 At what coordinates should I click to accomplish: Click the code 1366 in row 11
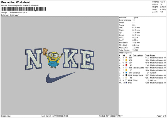(x=147, y=83)
